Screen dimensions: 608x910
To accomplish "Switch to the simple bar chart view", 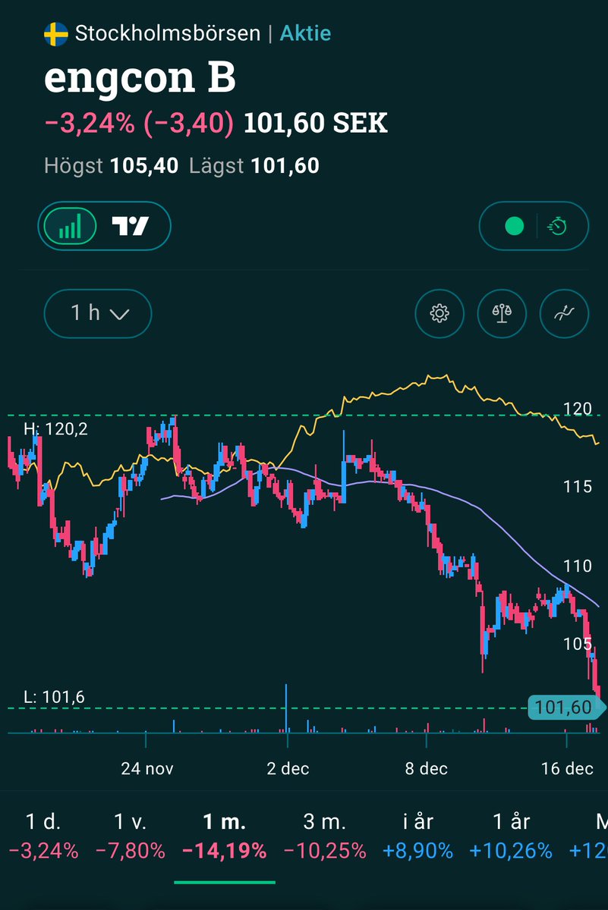I will 71,226.
